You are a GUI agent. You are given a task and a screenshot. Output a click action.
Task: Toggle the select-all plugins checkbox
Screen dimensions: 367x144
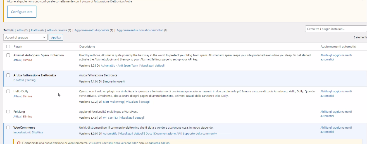8,47
